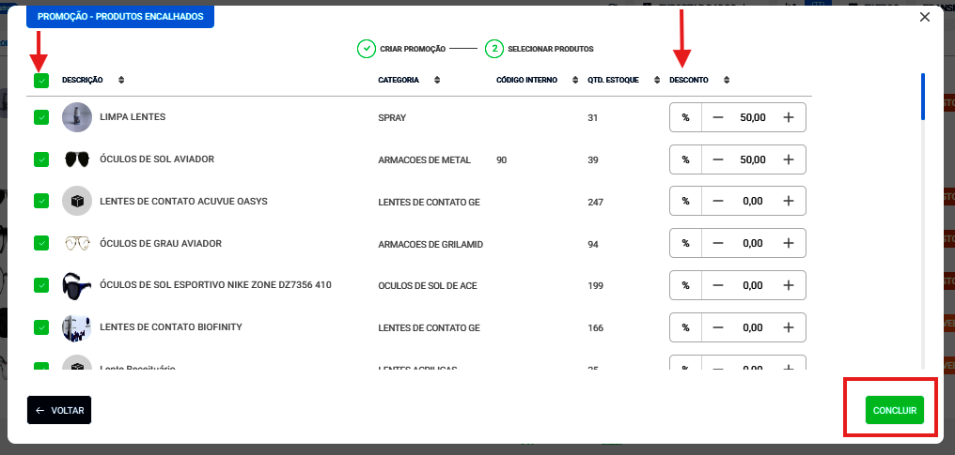The height and width of the screenshot is (455, 955).
Task: Click plus icon on Óculos de Grau Aviador row
Action: click(x=788, y=244)
